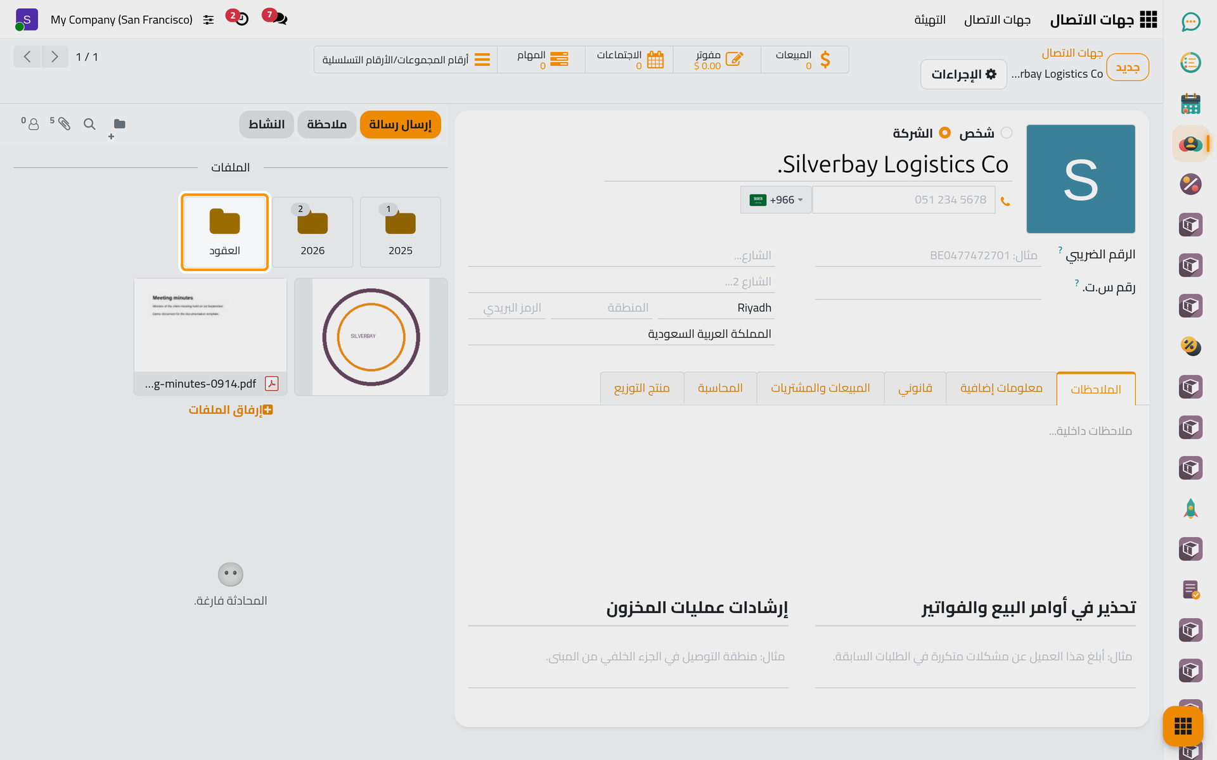Click the إرفاق الملفات attach files link
The image size is (1217, 760).
point(231,410)
